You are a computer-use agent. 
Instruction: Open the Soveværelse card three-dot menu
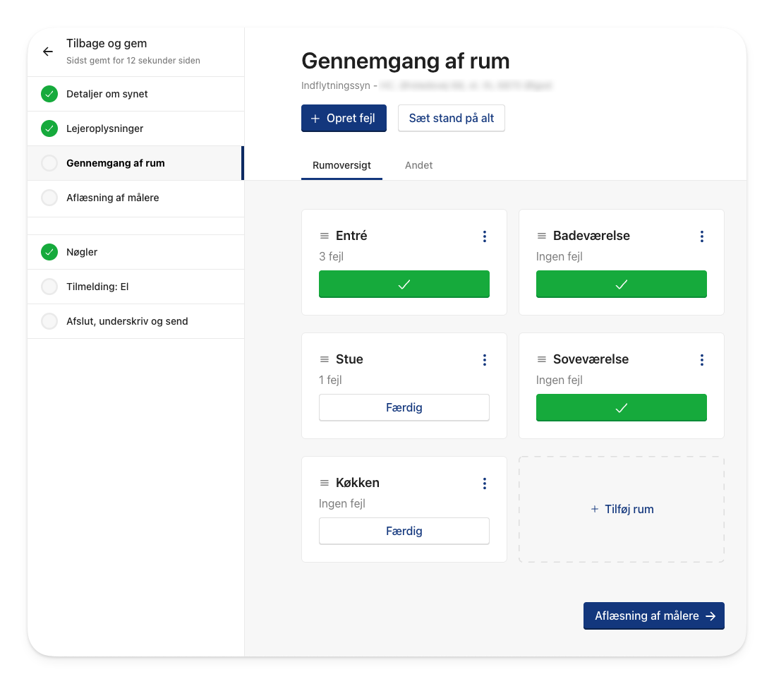point(701,359)
